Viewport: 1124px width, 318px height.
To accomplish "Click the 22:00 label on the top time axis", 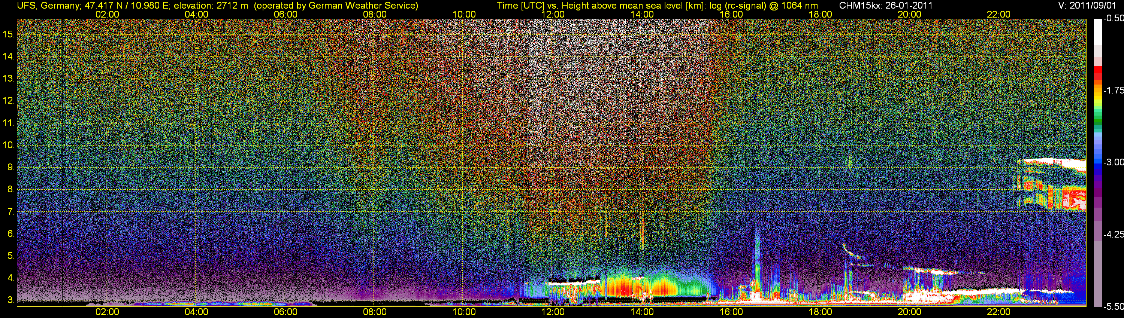I will click(999, 14).
